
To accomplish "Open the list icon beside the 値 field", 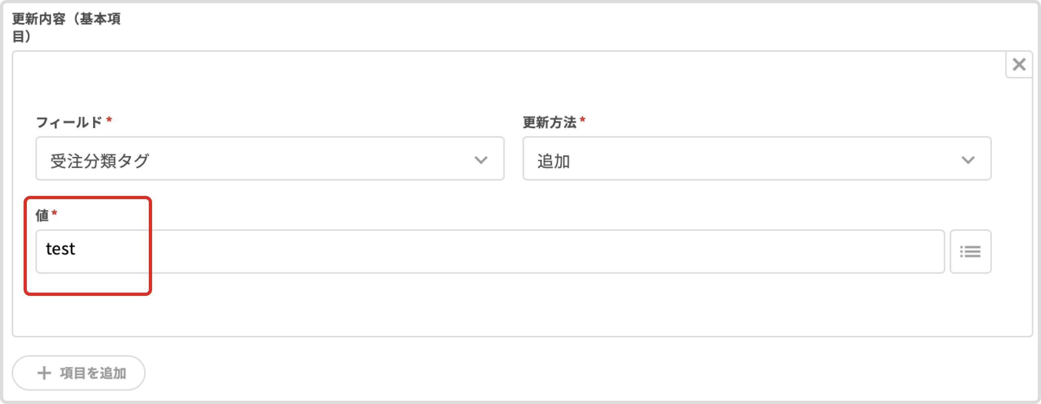I will [x=970, y=252].
